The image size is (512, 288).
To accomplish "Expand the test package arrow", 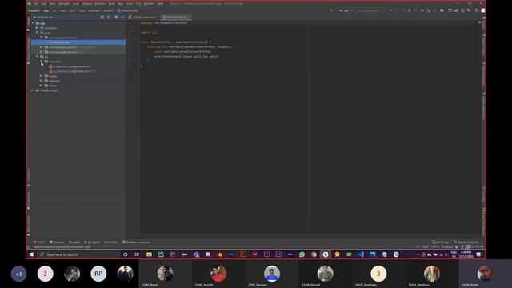I will [42, 52].
